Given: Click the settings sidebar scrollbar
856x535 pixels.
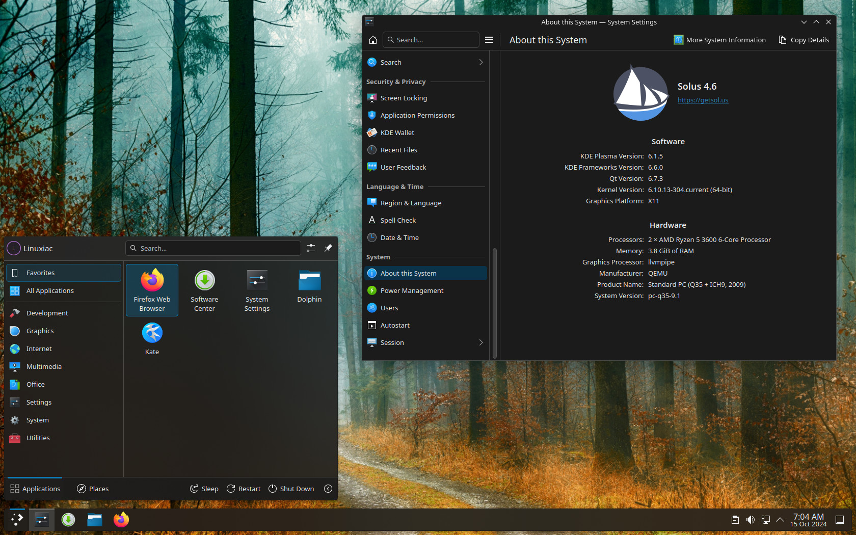Looking at the screenshot, I should coord(494,303).
